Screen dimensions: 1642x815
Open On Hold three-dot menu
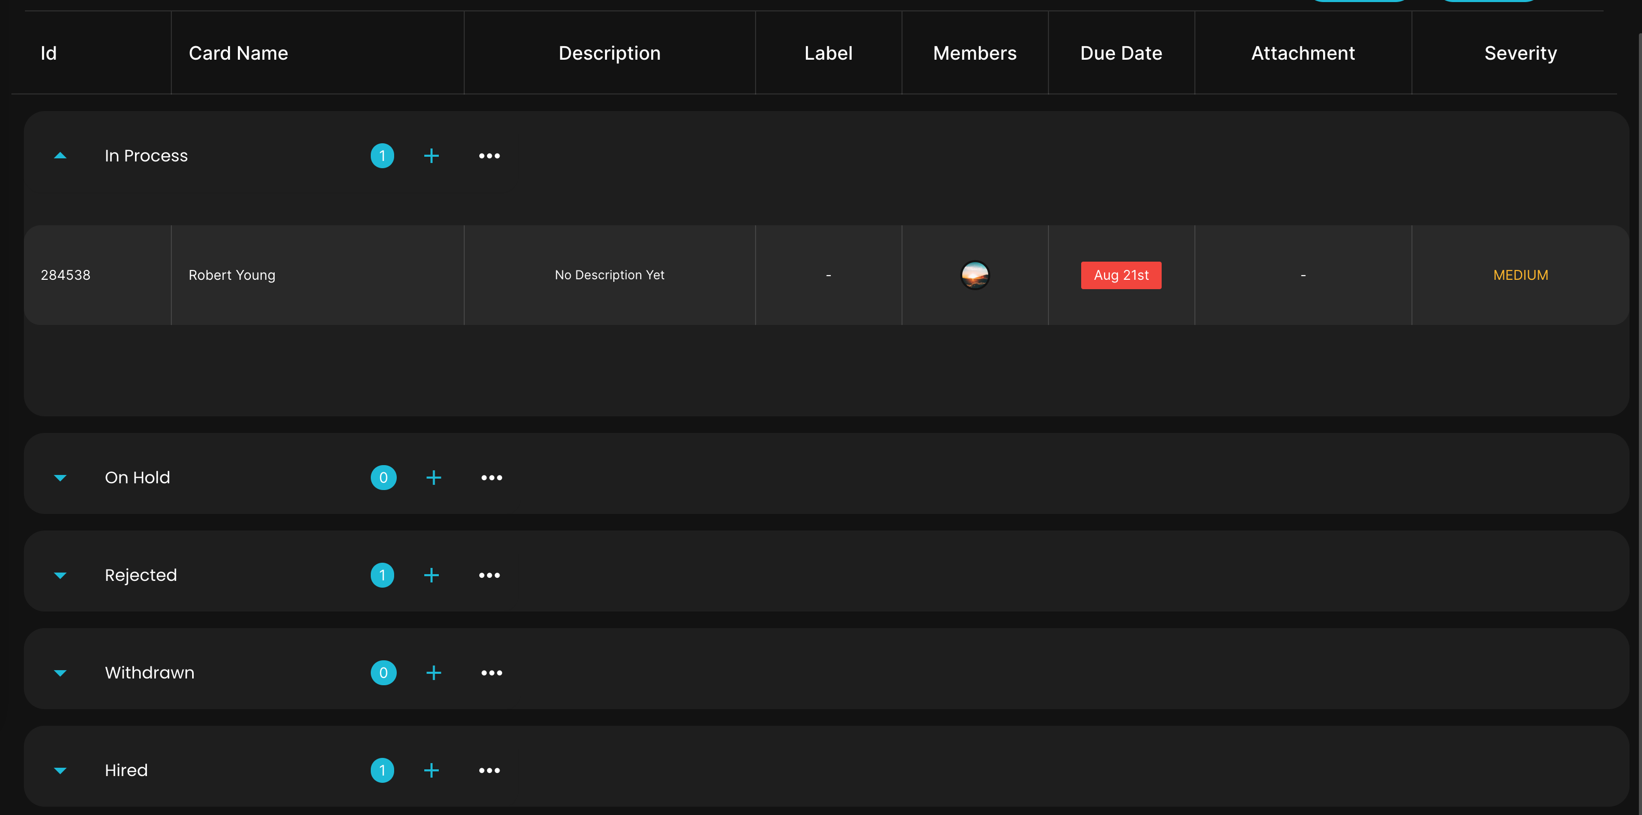click(x=491, y=477)
